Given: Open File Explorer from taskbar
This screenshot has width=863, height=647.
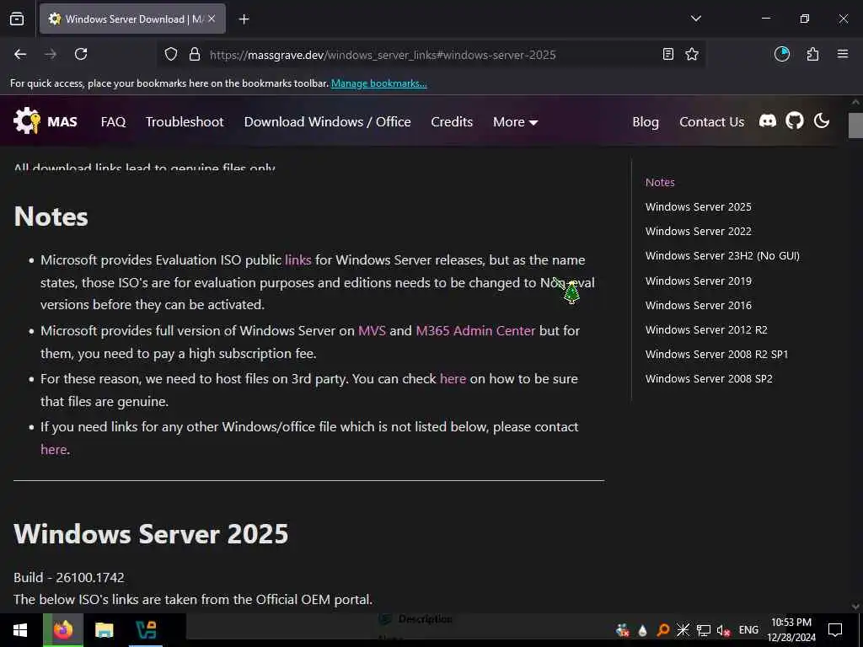Looking at the screenshot, I should [104, 630].
